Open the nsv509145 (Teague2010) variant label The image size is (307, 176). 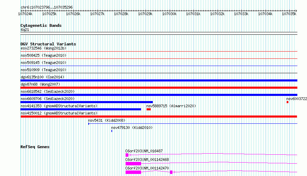(43, 63)
